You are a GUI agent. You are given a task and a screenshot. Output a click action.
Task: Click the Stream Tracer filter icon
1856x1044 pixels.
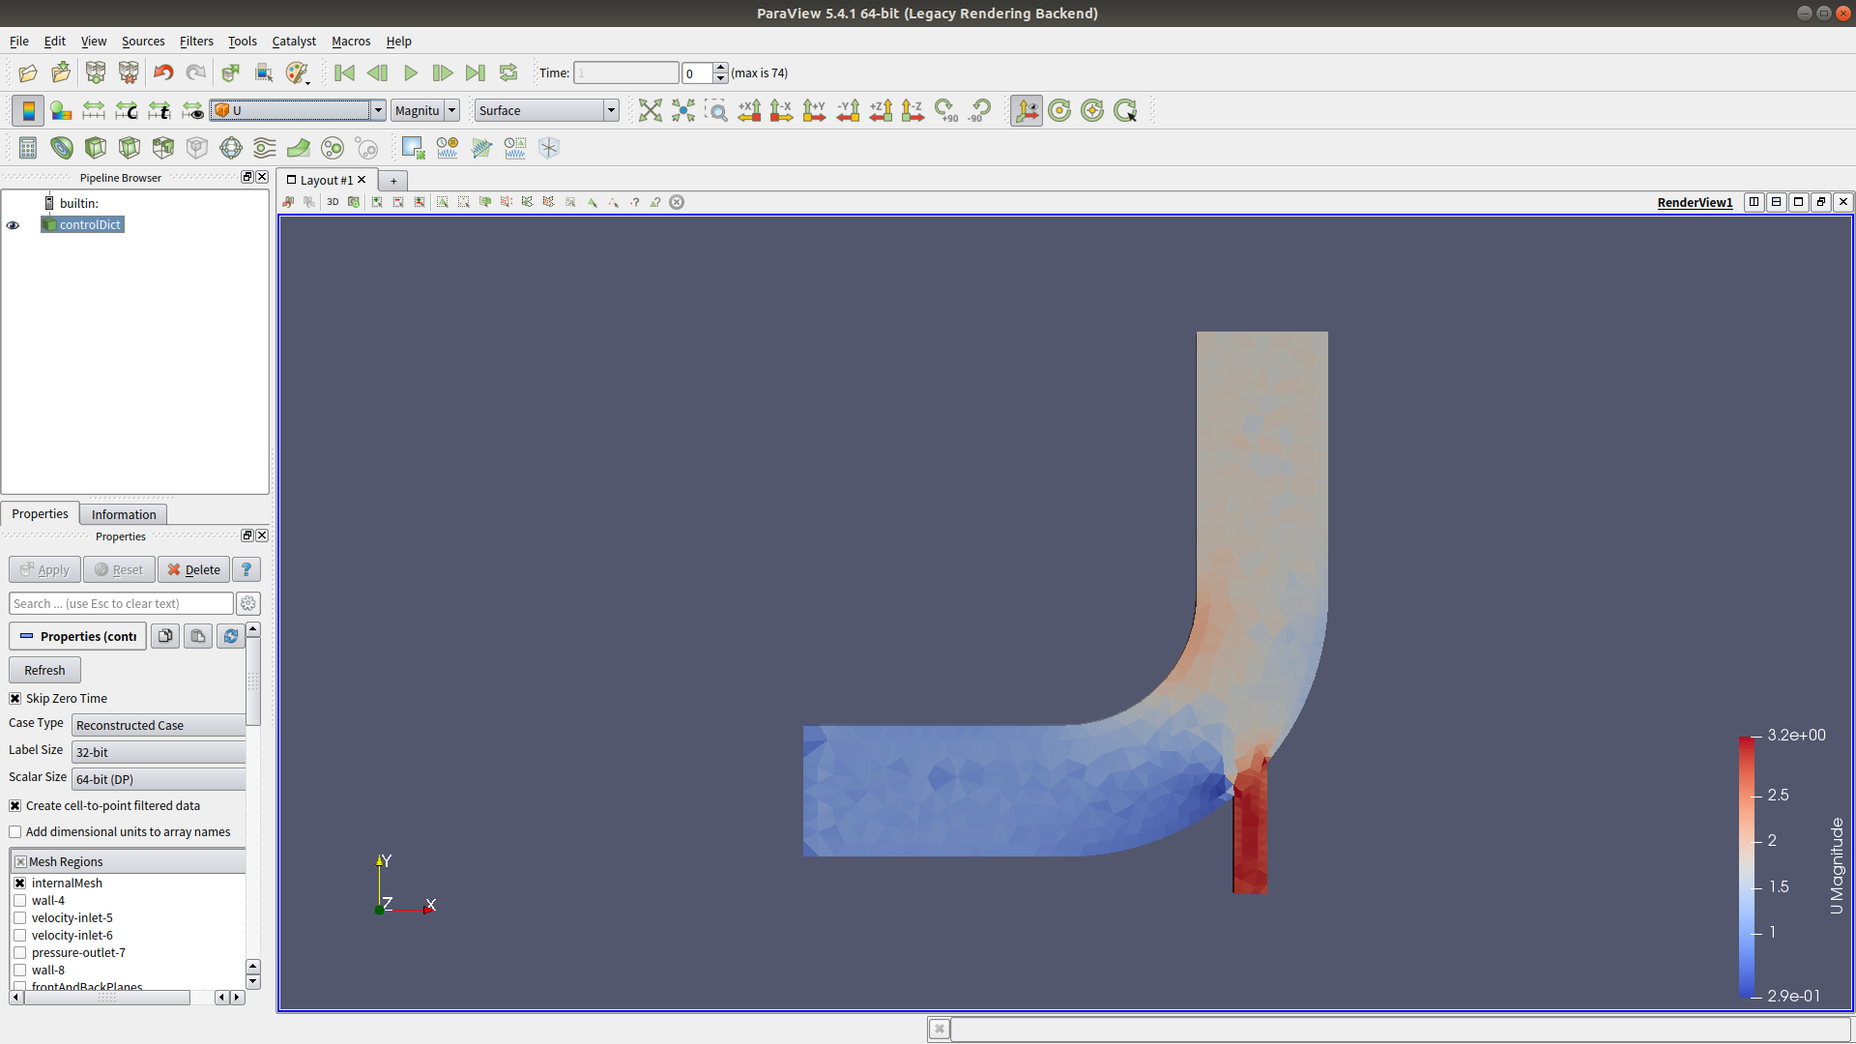(x=264, y=148)
